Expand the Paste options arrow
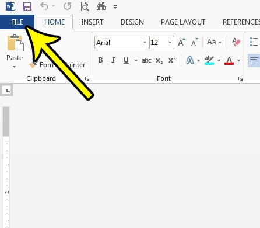Image resolution: width=260 pixels, height=228 pixels. 14,67
